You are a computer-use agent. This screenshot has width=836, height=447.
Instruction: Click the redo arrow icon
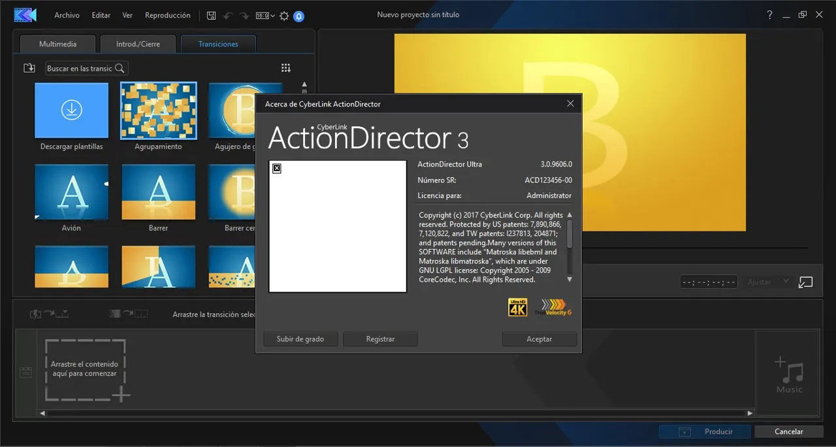pyautogui.click(x=244, y=16)
